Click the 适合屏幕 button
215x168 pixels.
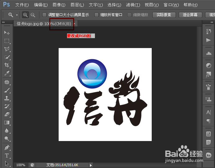click(x=190, y=15)
